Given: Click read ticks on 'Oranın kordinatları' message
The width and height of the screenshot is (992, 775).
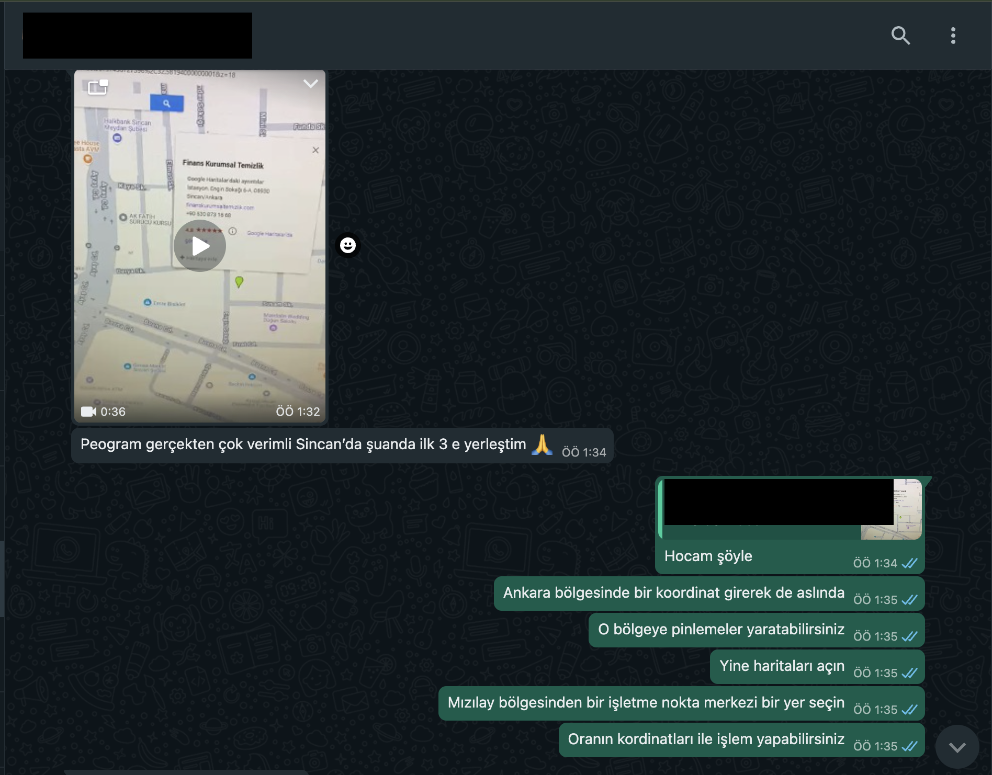Looking at the screenshot, I should tap(909, 746).
